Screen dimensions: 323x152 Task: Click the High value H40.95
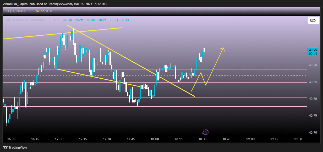point(79,20)
